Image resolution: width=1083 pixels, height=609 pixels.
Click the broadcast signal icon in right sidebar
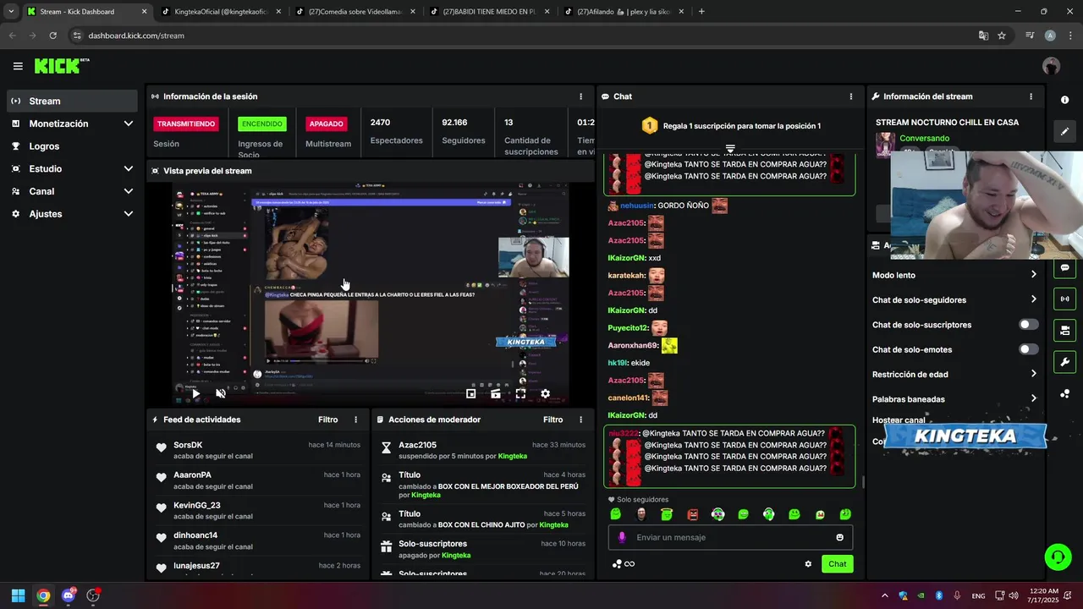pos(1064,299)
